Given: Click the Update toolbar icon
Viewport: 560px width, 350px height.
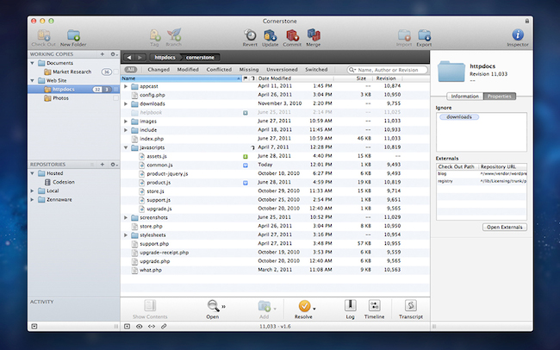Looking at the screenshot, I should [270, 34].
